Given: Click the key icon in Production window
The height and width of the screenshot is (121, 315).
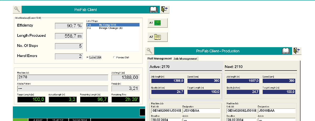Looking at the screenshot, I should coord(150,51).
